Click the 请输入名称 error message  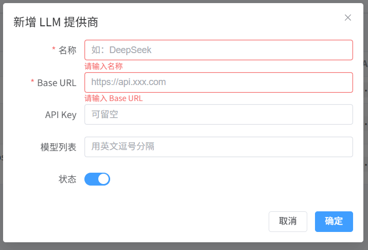103,66
